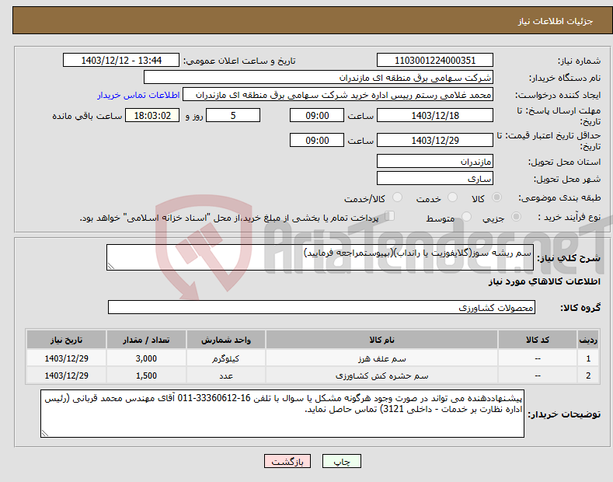613x482 pixels.
Task: Click the سم علف هرز item cell
Action: [x=381, y=358]
